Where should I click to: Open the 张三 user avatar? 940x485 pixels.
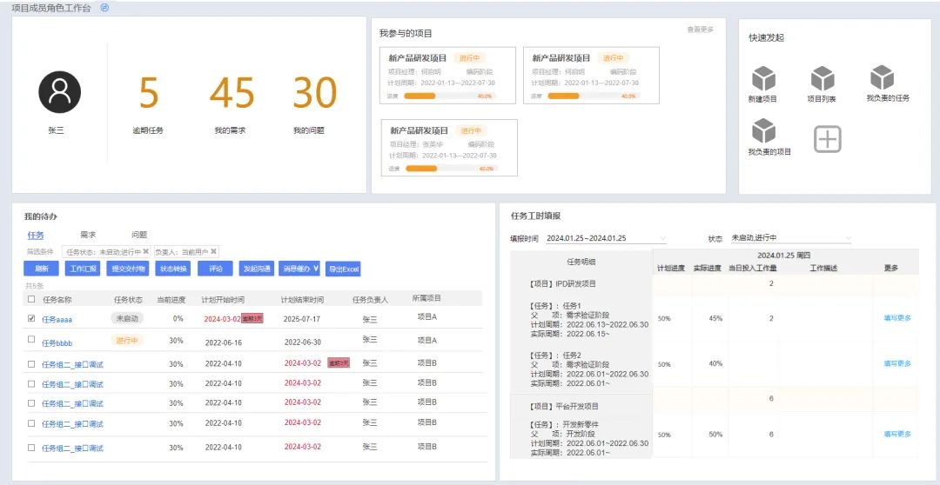[x=59, y=91]
